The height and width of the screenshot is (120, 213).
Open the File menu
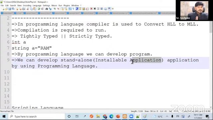pyautogui.click(x=2, y=5)
